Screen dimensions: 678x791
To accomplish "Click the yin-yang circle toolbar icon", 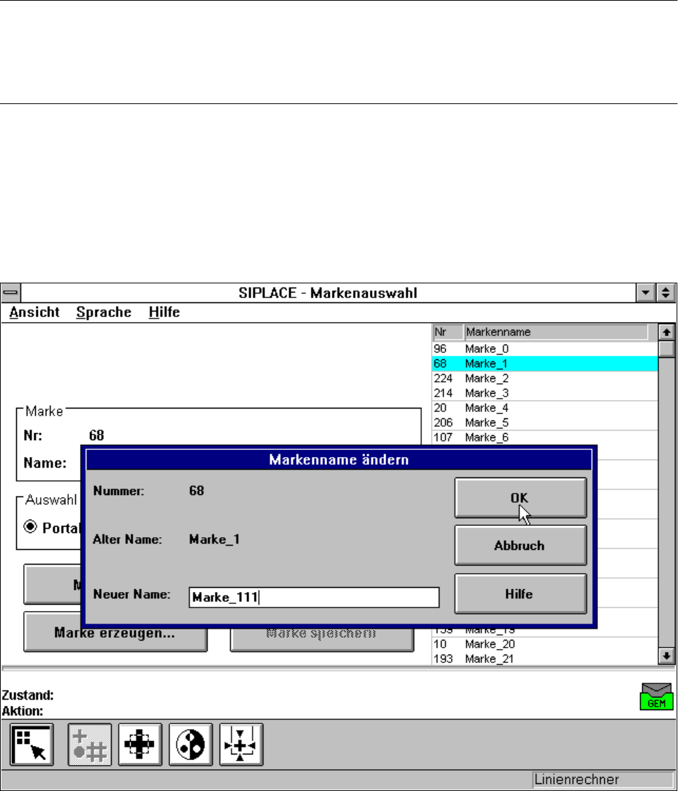I will tap(191, 745).
